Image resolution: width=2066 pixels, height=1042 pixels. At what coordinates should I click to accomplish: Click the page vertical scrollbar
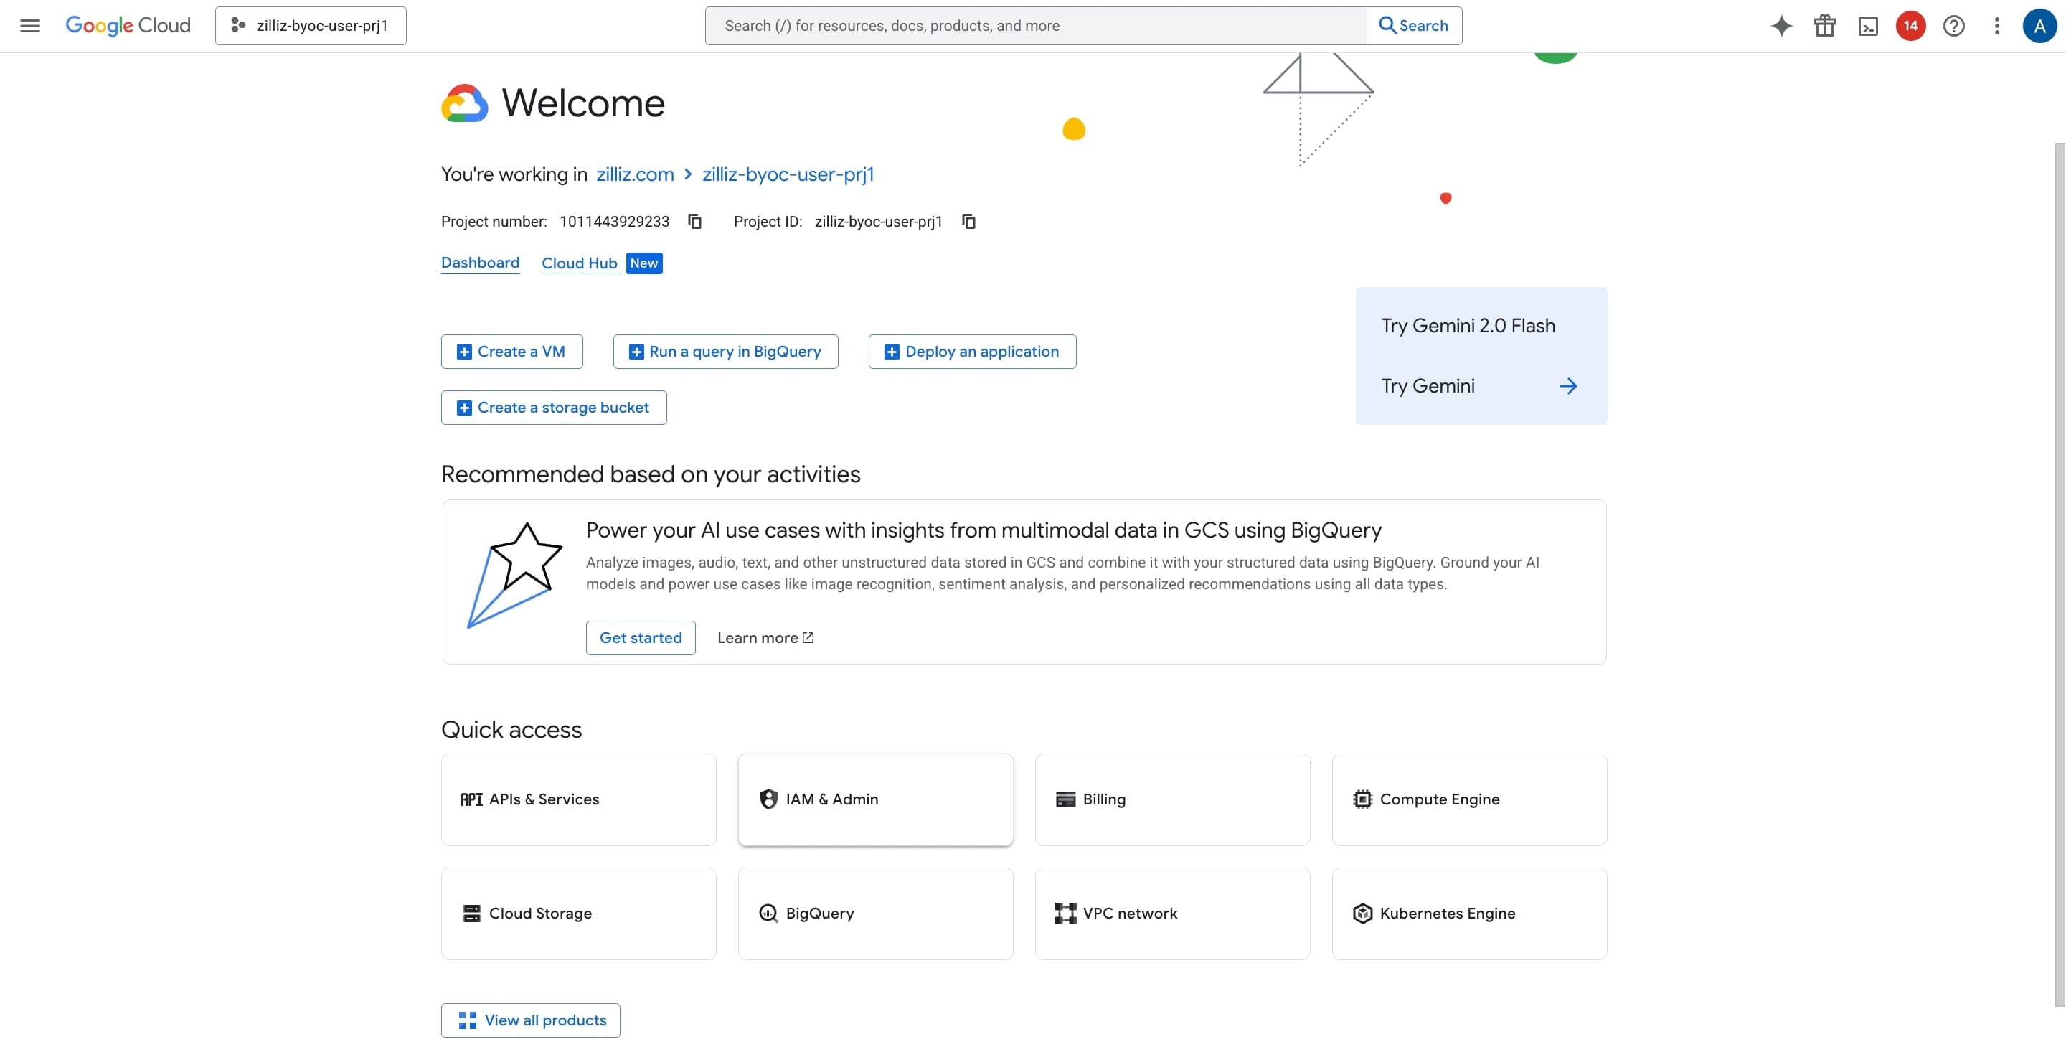(x=2059, y=574)
